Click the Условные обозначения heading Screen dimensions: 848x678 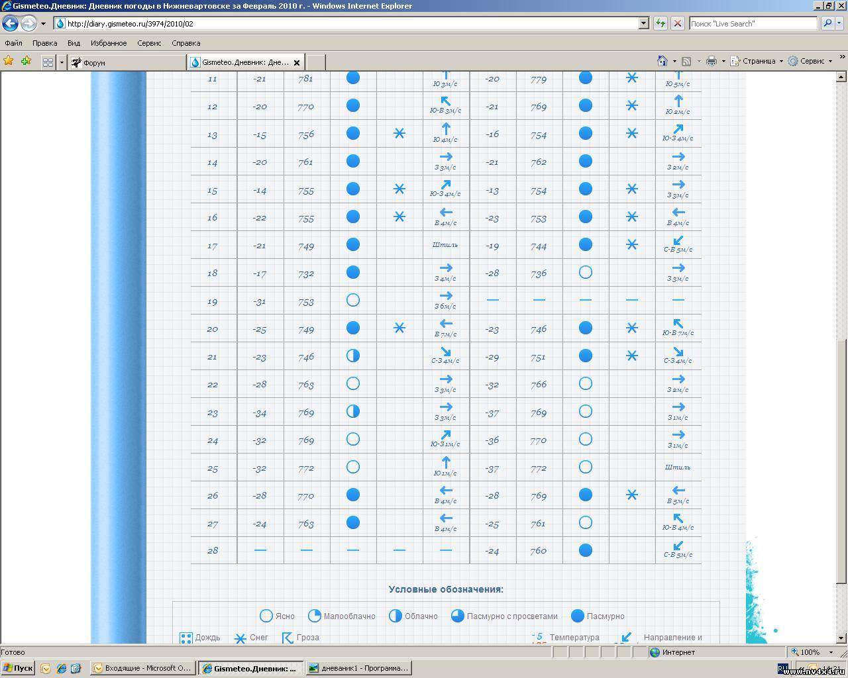click(446, 589)
